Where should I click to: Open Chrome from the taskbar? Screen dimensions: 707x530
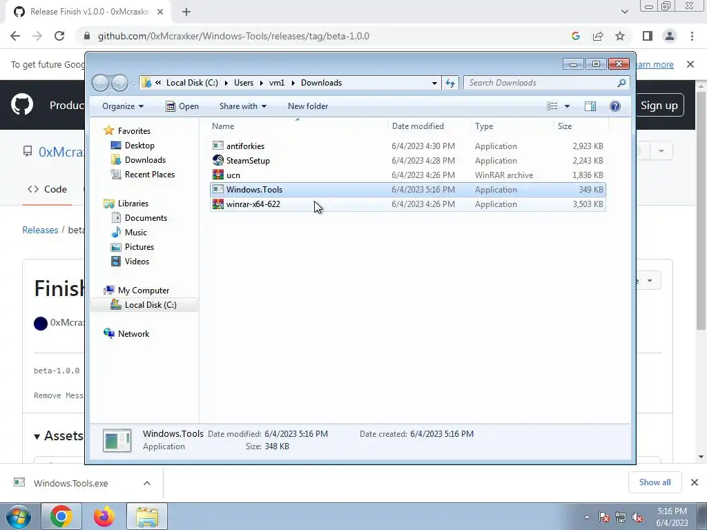tap(61, 516)
